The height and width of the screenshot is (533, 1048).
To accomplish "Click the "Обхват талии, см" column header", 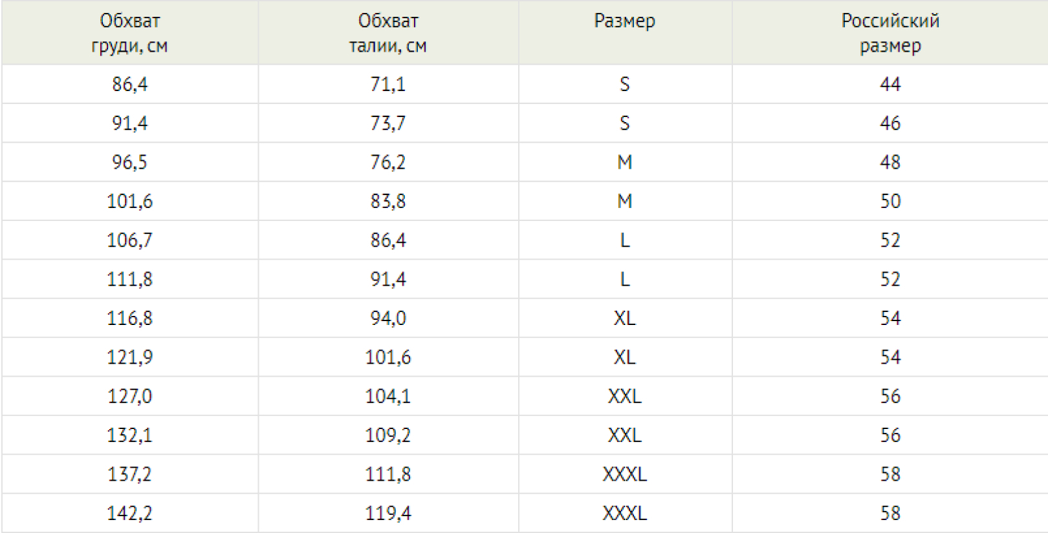I will click(388, 33).
